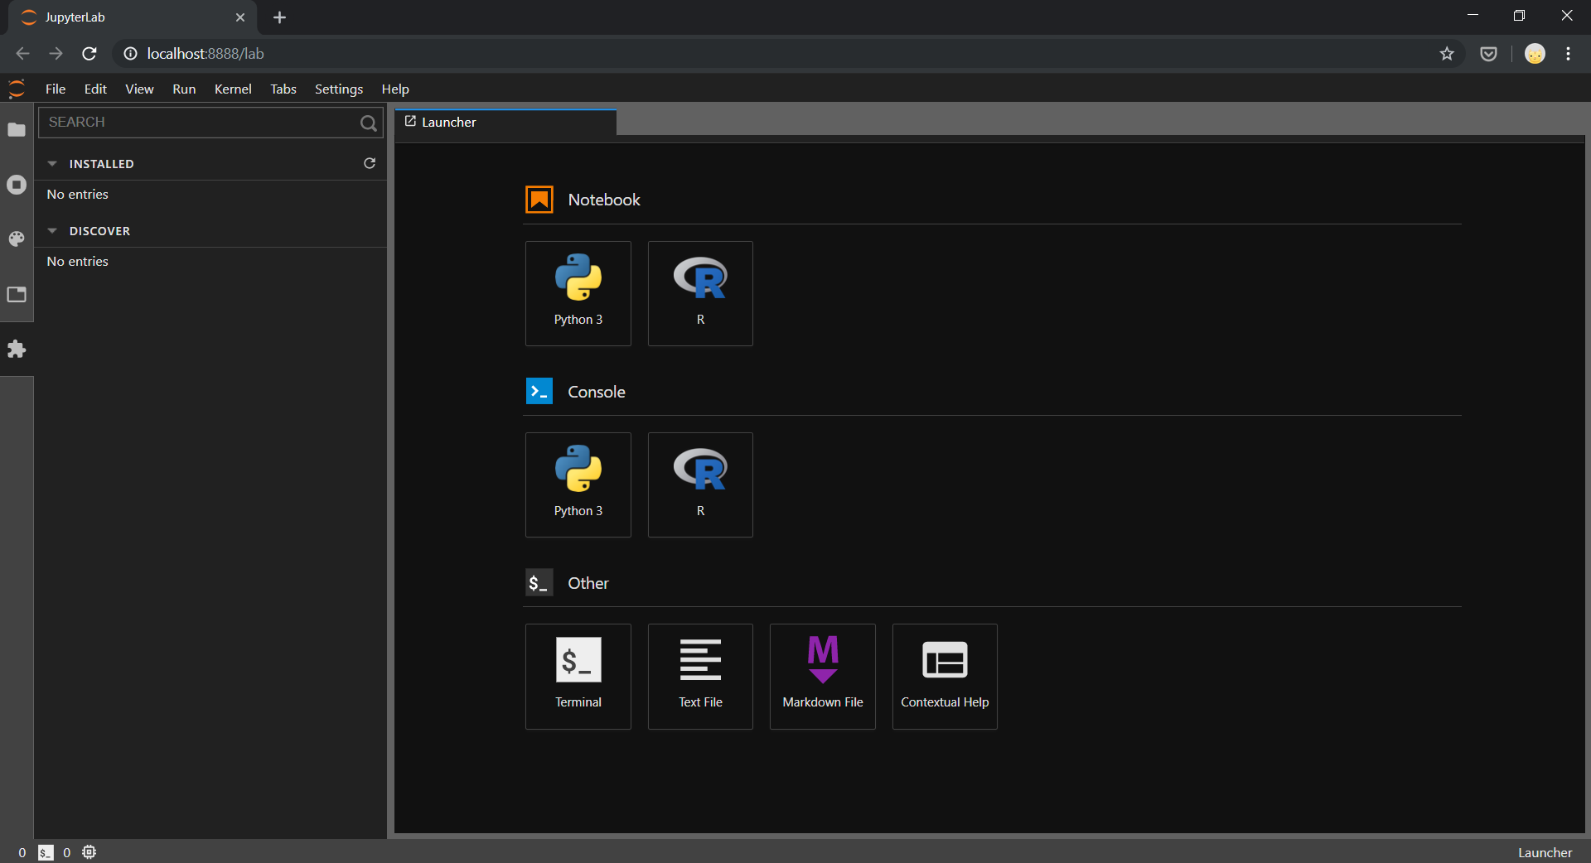The height and width of the screenshot is (863, 1591).
Task: Select the JupyterLab browser tab
Action: click(133, 17)
